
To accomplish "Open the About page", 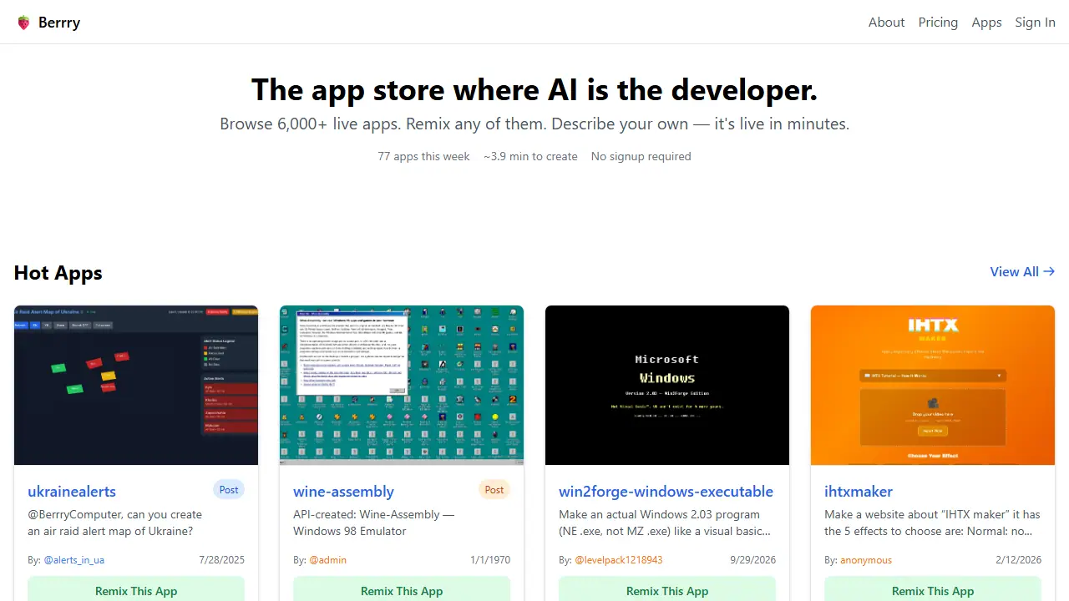I will pyautogui.click(x=886, y=23).
